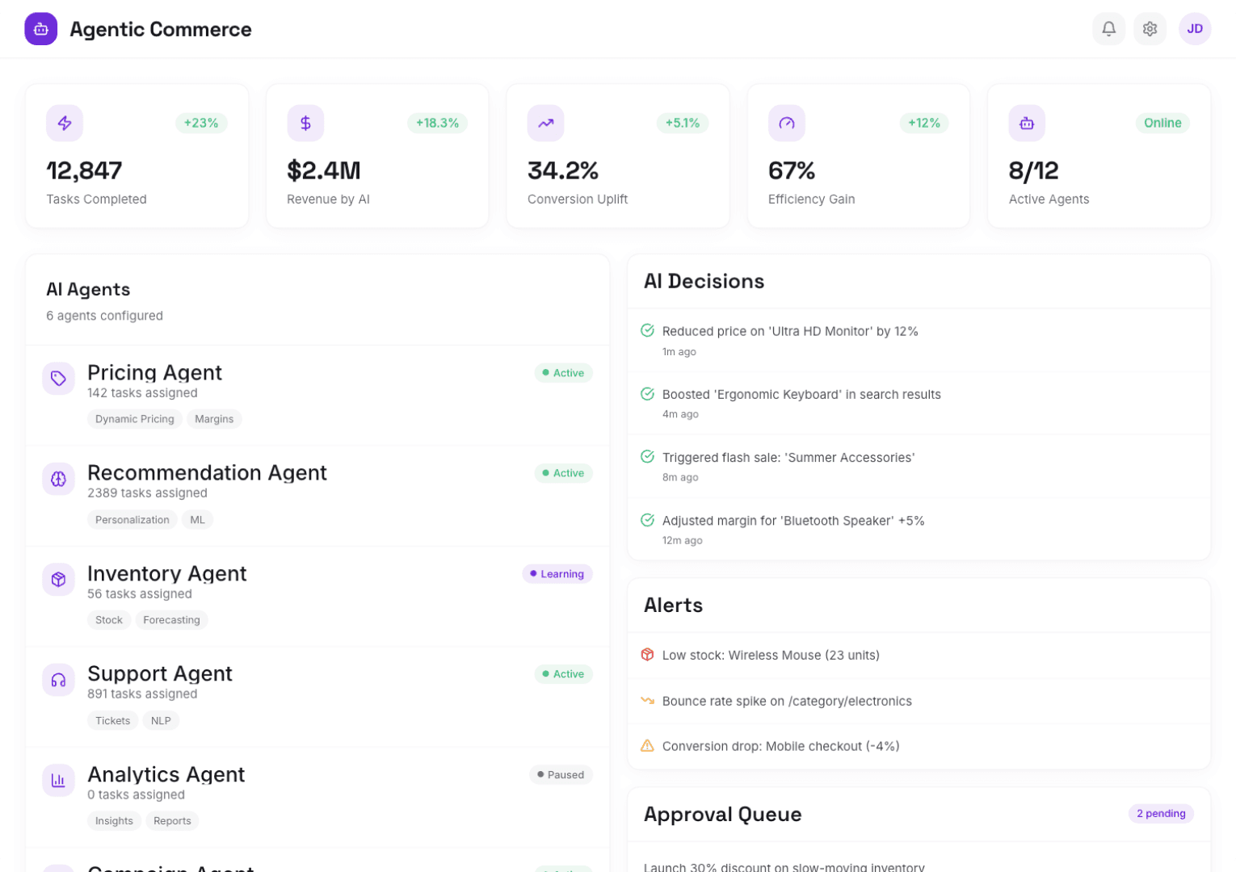
Task: Toggle the Analytics Agent Paused status
Action: pyautogui.click(x=561, y=774)
